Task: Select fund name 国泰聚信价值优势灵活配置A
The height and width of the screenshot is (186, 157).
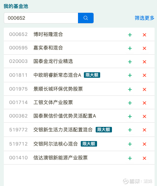Action: pyautogui.click(x=65, y=116)
